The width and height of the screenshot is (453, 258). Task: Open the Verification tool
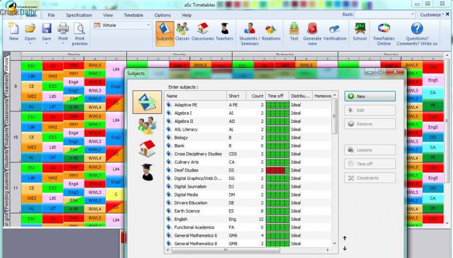click(335, 32)
